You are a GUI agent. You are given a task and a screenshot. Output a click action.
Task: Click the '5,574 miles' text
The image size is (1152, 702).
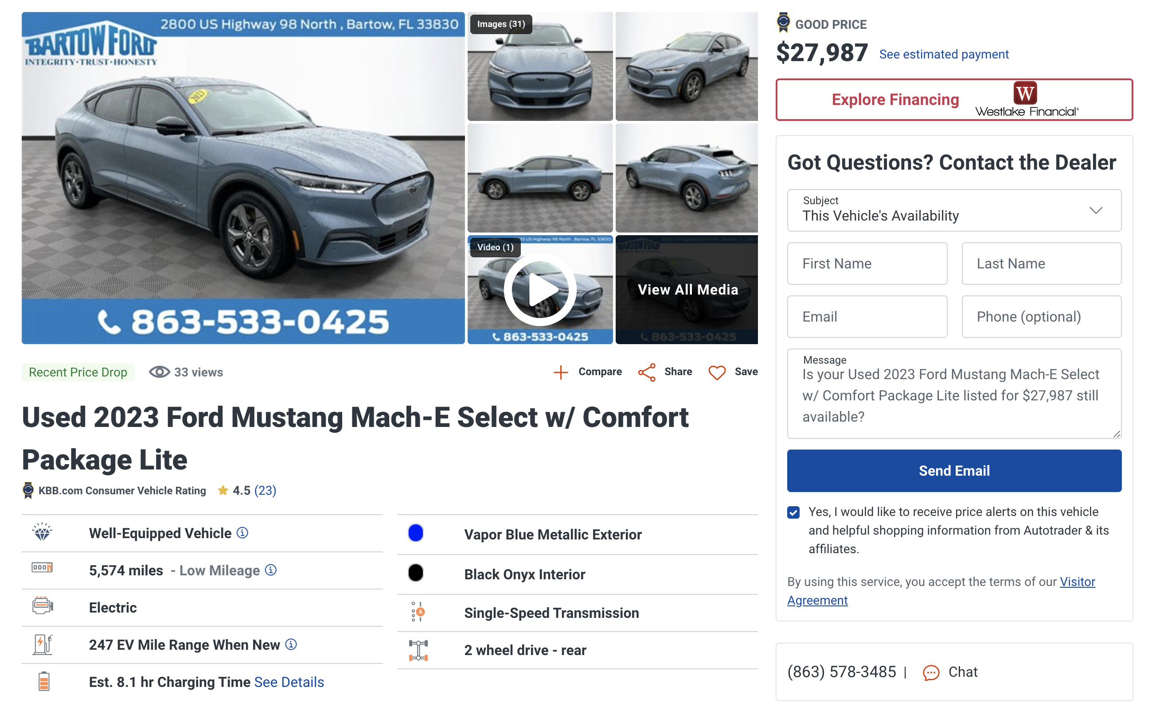coord(126,570)
